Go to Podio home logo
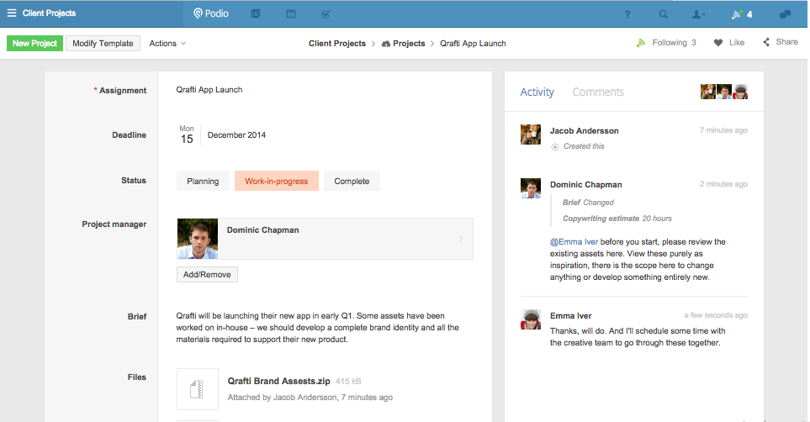 (x=211, y=13)
